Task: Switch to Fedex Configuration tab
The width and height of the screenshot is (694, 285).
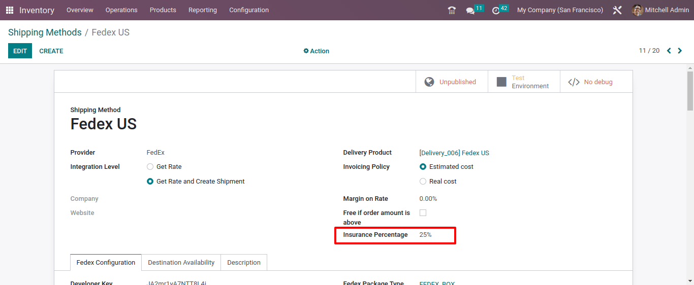Action: 106,263
